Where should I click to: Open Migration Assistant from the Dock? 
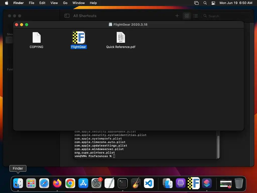167,183
